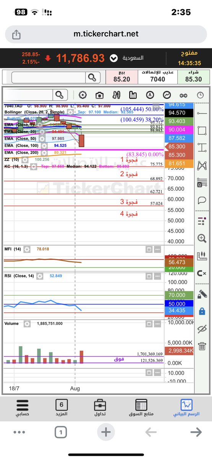Open MFI (14) settings gear
This screenshot has height=460, width=212.
tap(26, 249)
